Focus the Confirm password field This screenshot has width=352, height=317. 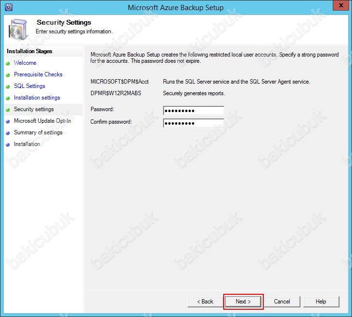(193, 123)
